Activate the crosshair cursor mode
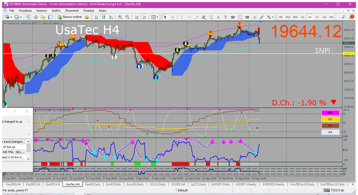This screenshot has width=358, height=195. [x=173, y=17]
